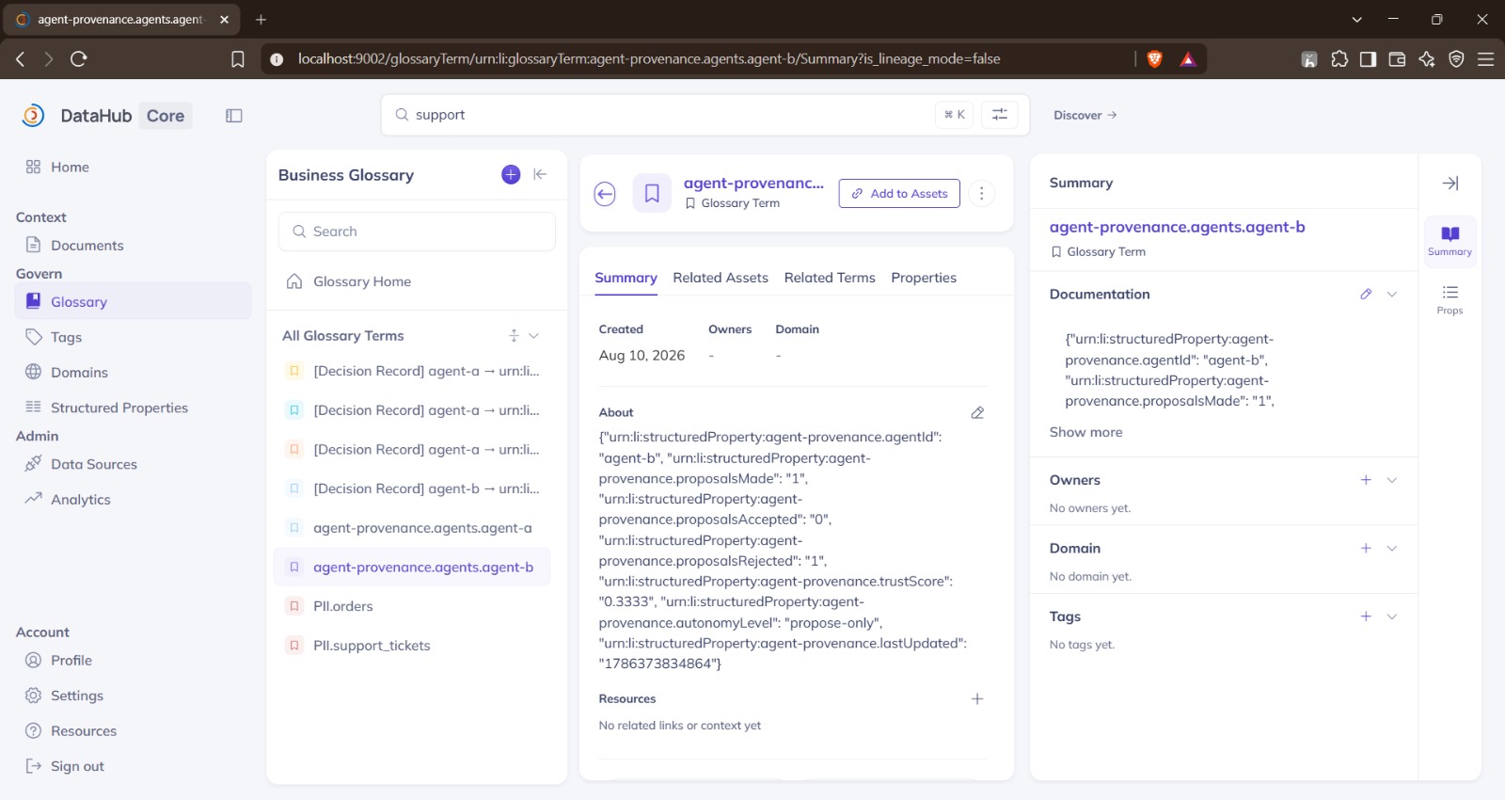Click the Add to Assets button
This screenshot has width=1505, height=800.
(899, 193)
